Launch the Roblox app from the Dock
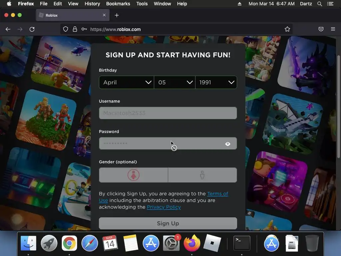The image size is (341, 256). [x=212, y=243]
